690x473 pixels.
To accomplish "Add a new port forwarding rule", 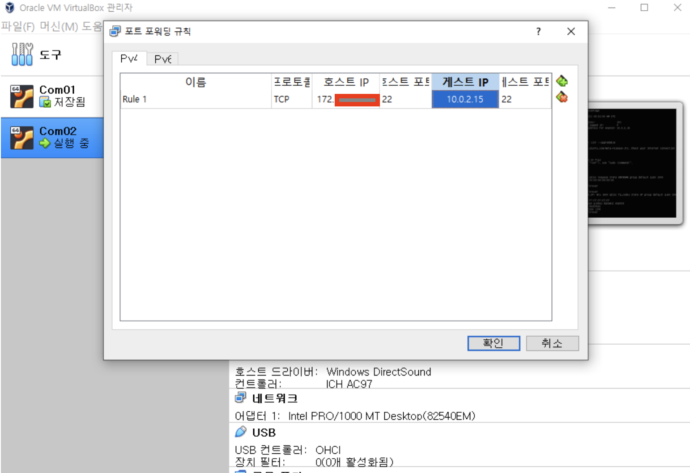I will pos(562,81).
